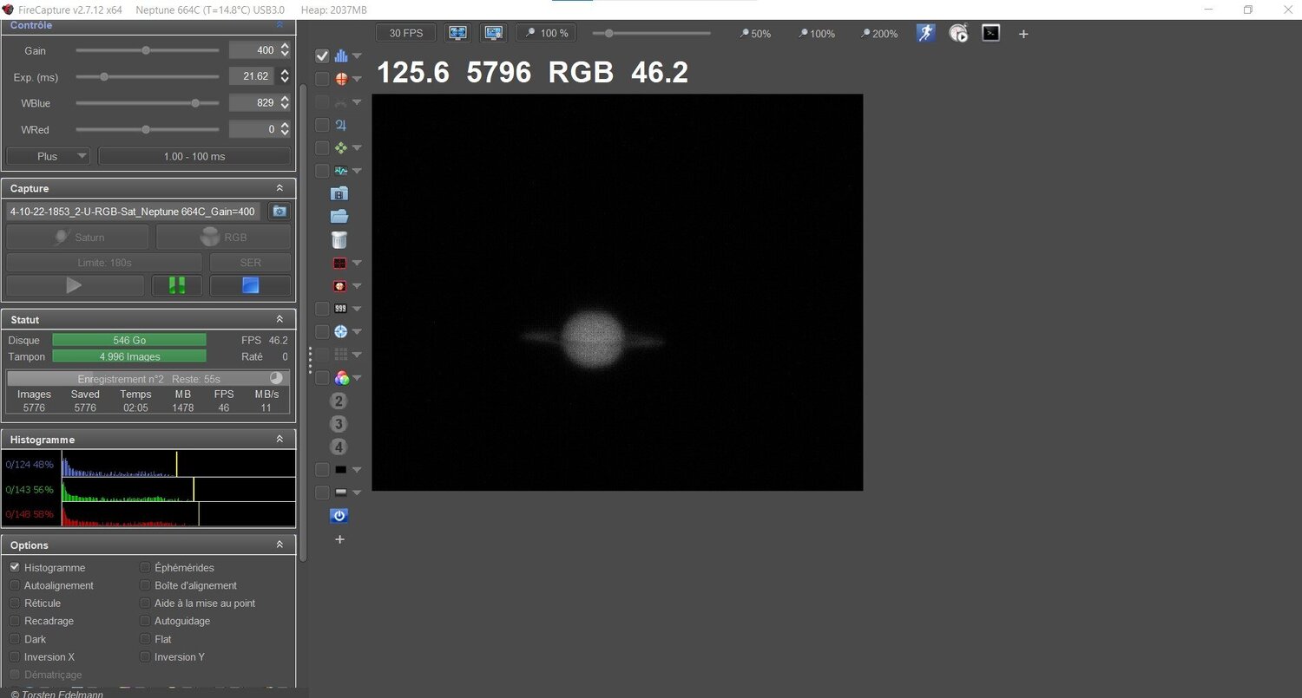The height and width of the screenshot is (698, 1302).
Task: Set zoom to 200% preset
Action: [879, 33]
